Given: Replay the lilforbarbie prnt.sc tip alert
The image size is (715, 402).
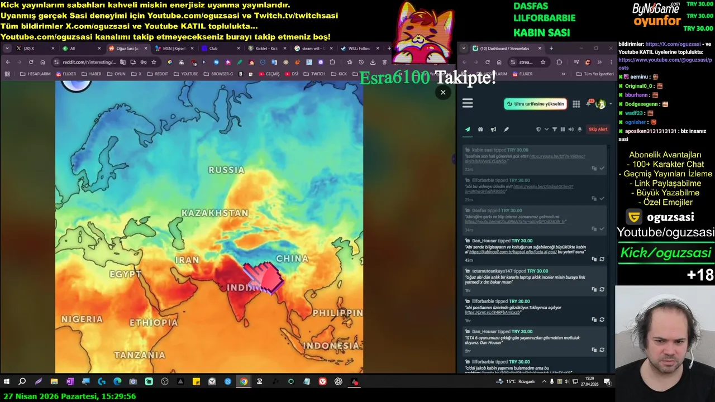Looking at the screenshot, I should [x=602, y=319].
